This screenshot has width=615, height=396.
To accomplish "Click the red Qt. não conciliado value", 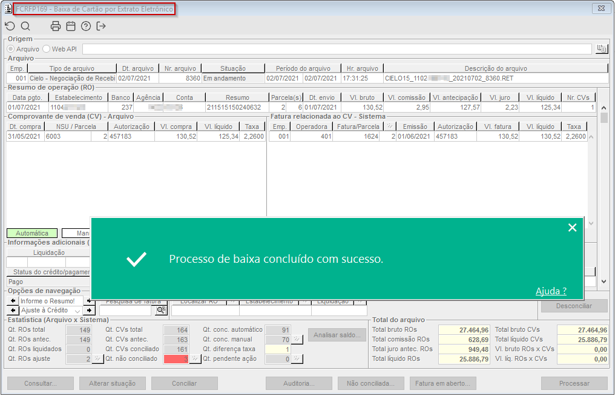I will point(176,358).
